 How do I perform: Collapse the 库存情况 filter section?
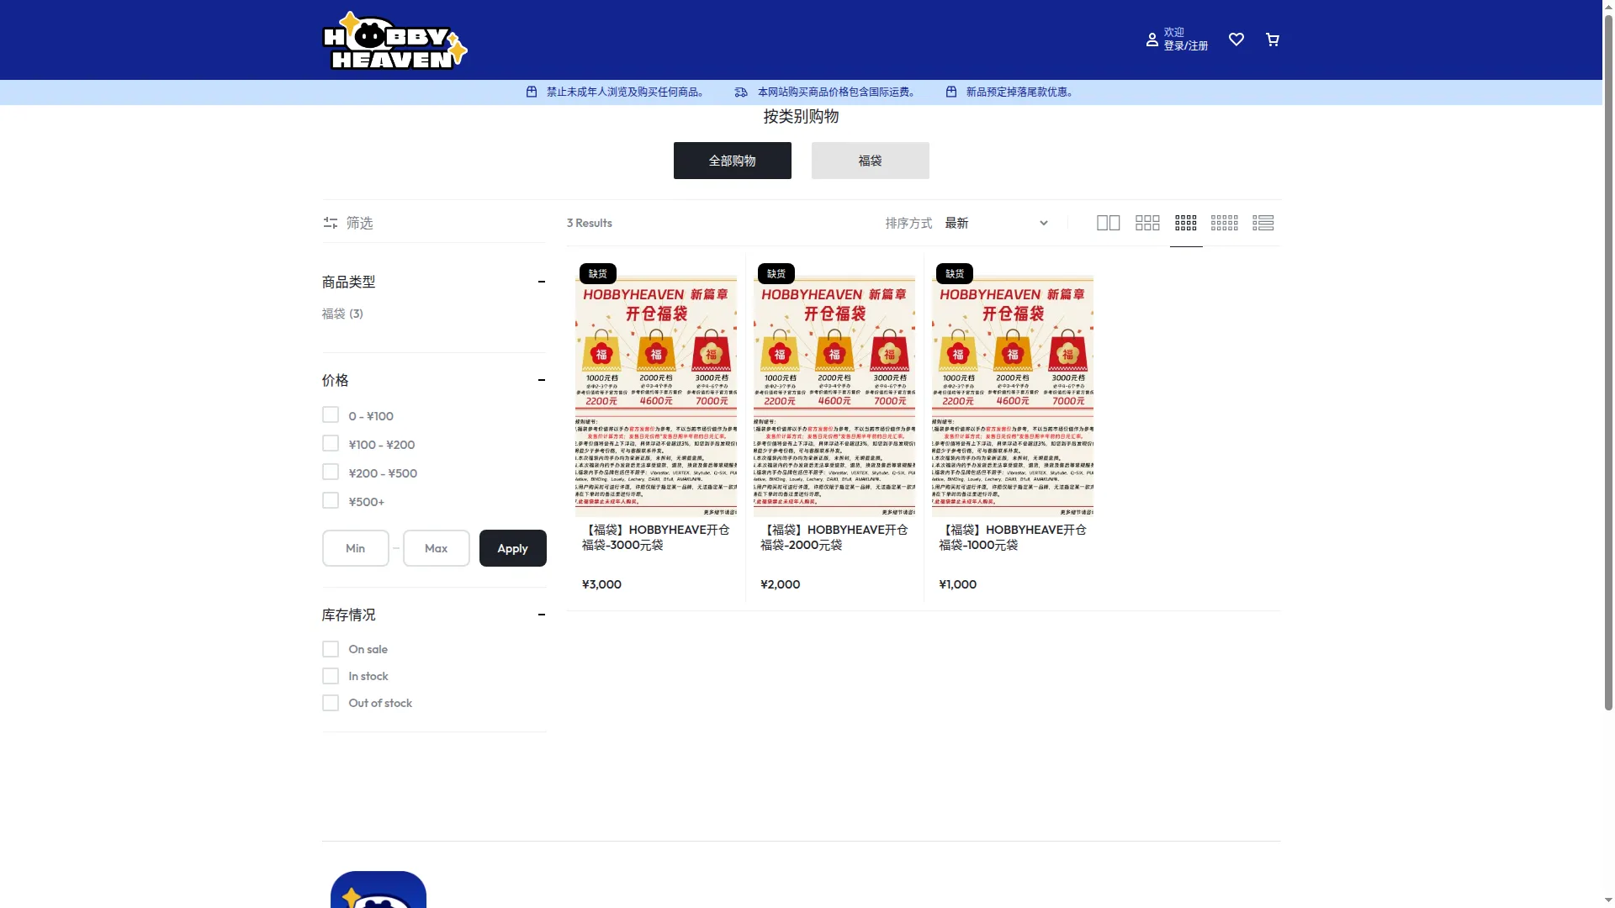tap(542, 615)
